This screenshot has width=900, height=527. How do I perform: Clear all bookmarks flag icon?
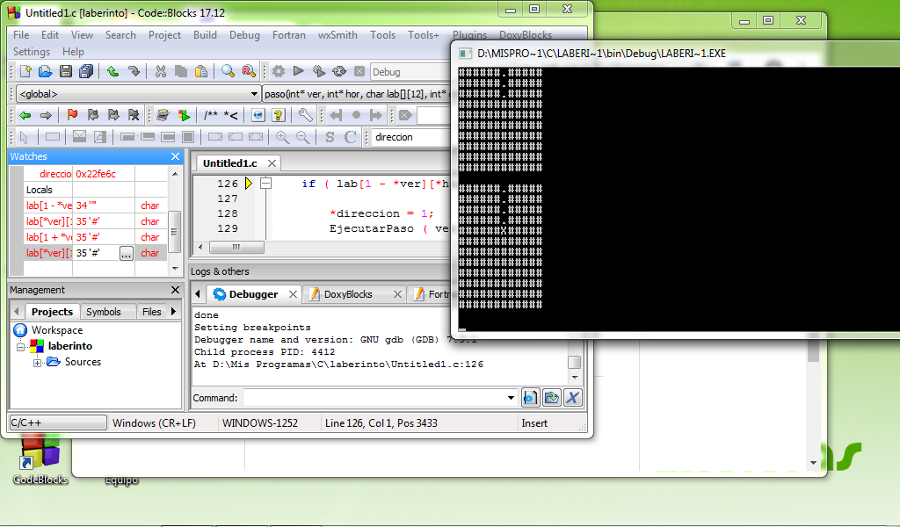click(134, 115)
